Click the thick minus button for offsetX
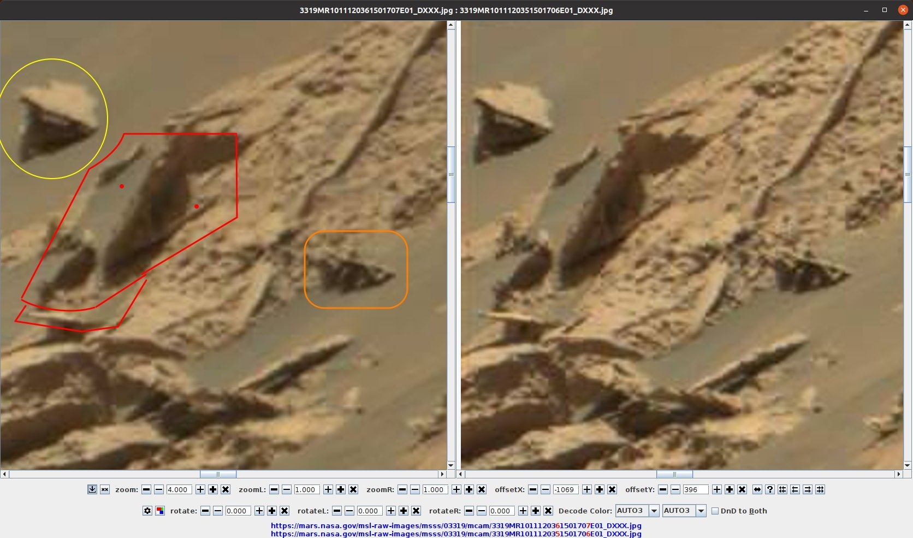Image resolution: width=913 pixels, height=538 pixels. tap(533, 489)
